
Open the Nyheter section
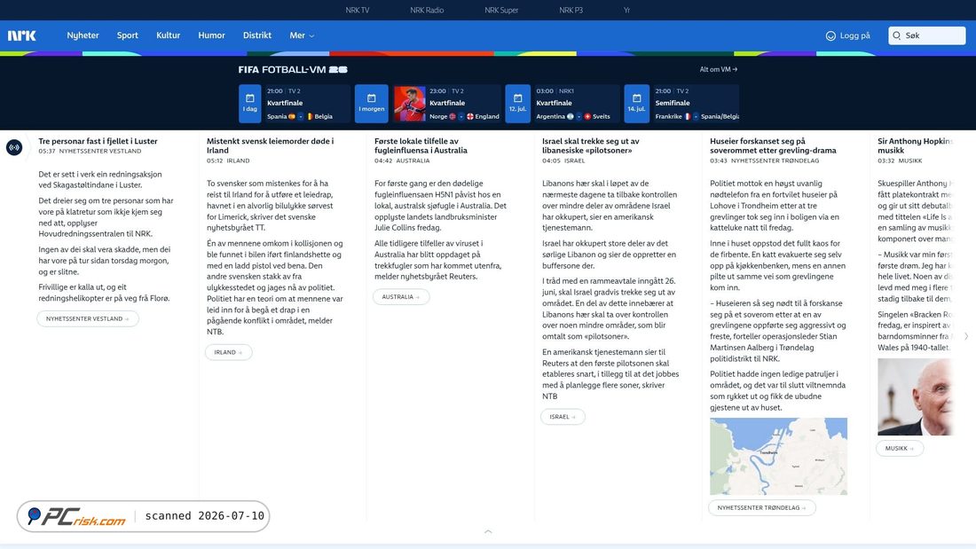(83, 35)
